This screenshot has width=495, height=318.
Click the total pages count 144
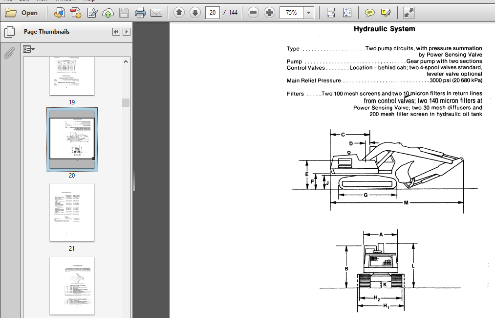[x=233, y=13]
